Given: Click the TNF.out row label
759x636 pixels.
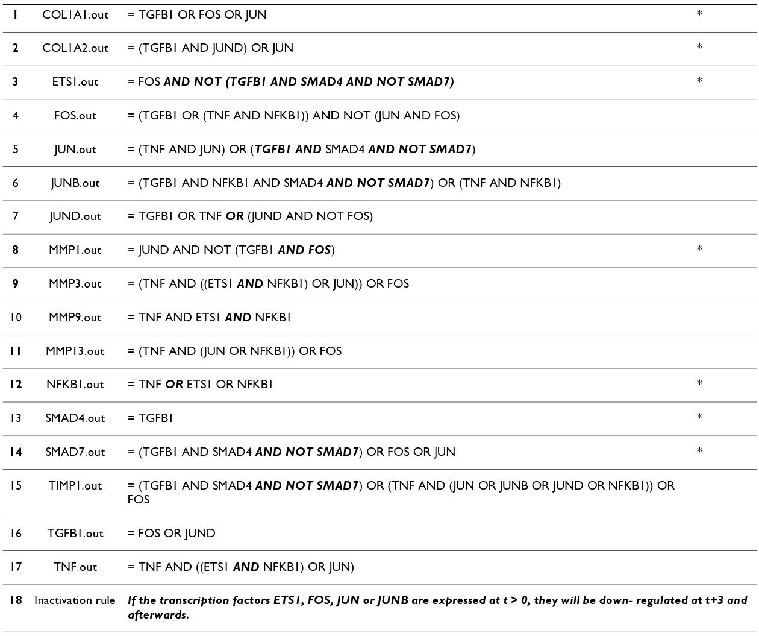Looking at the screenshot, I should click(x=75, y=567).
